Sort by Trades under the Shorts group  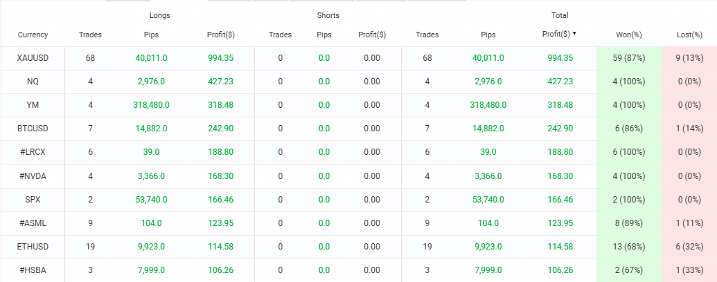click(x=280, y=35)
